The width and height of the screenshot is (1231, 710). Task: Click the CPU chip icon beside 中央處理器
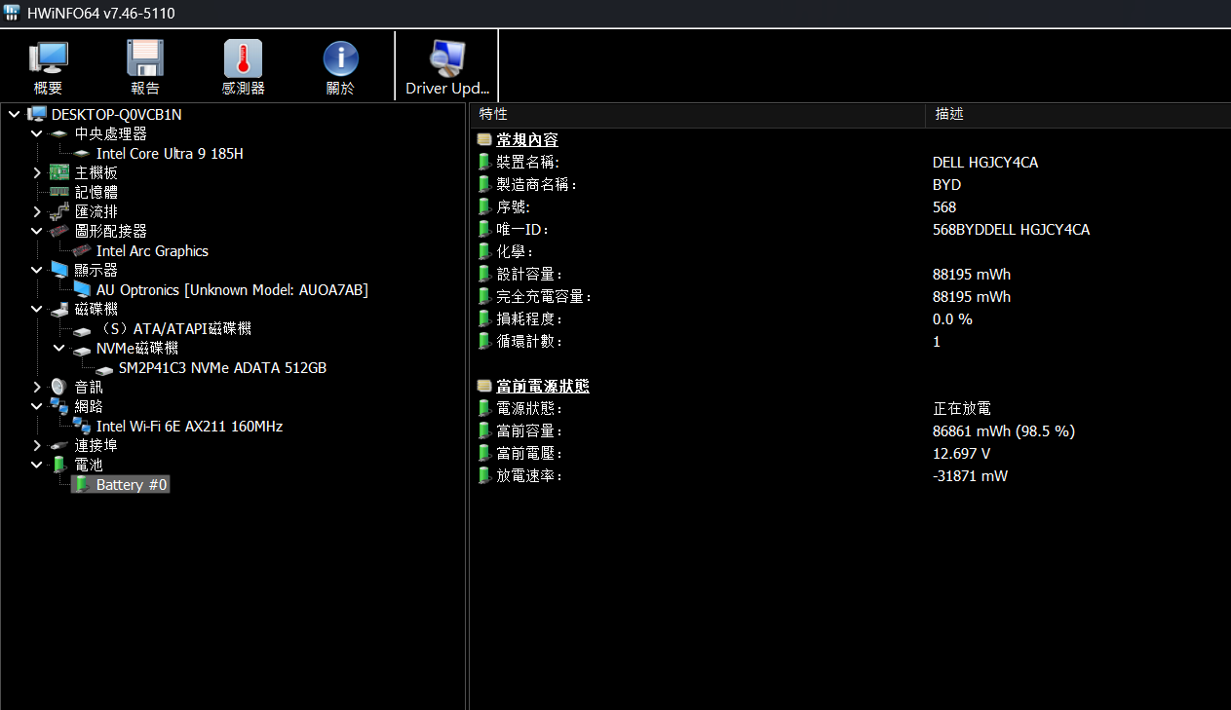click(x=59, y=133)
